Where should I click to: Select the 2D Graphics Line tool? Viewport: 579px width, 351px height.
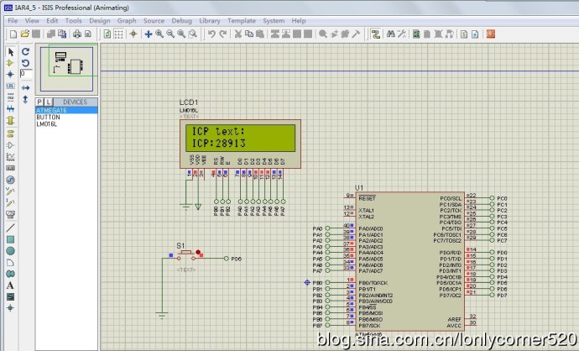10,228
